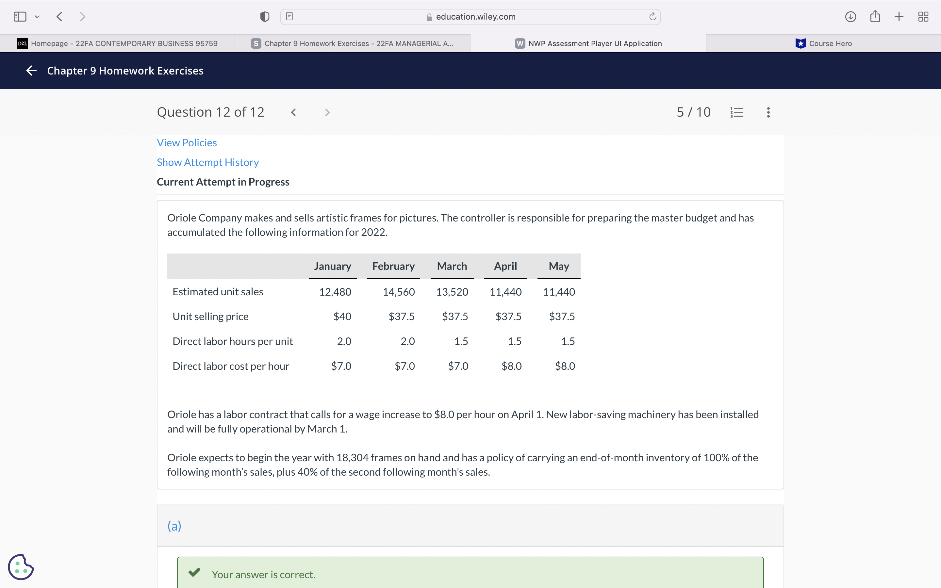The height and width of the screenshot is (588, 941).
Task: Toggle the Safari sidebar
Action: (20, 17)
